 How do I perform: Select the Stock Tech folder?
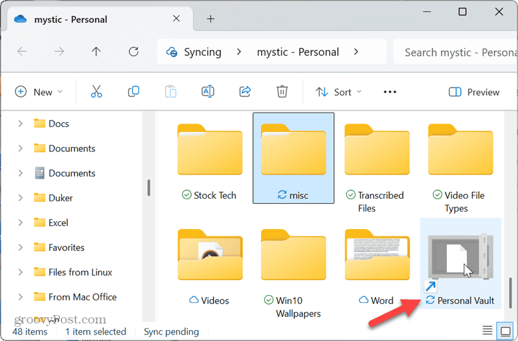click(x=210, y=159)
